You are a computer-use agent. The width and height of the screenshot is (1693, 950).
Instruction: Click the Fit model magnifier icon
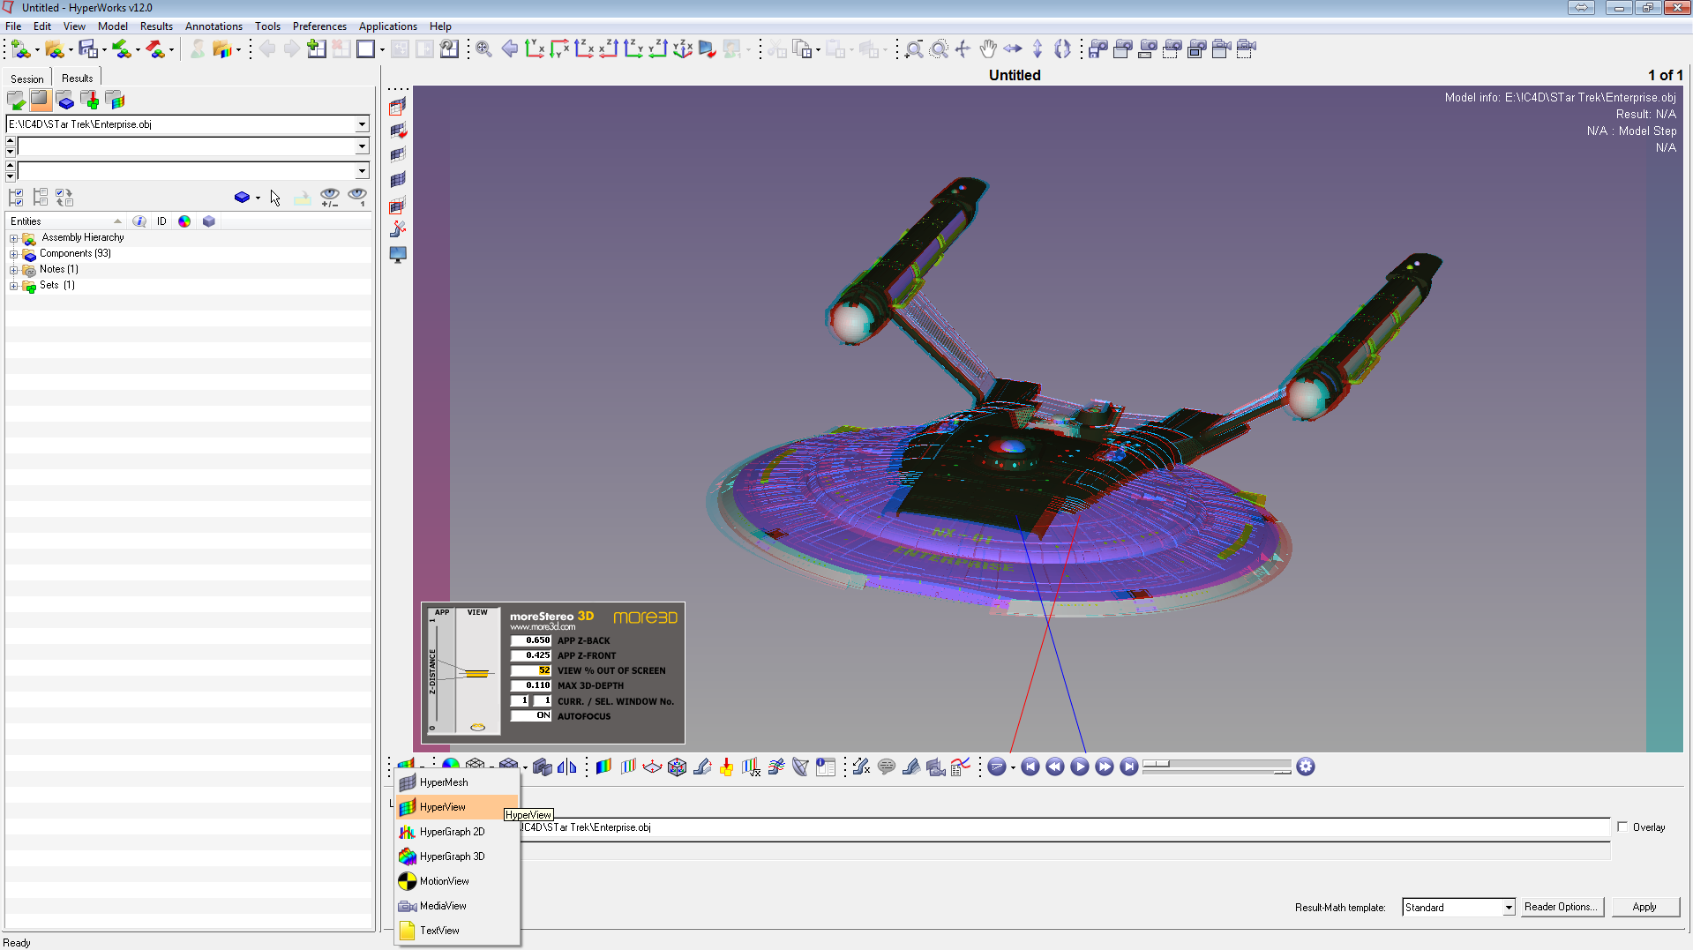point(483,49)
